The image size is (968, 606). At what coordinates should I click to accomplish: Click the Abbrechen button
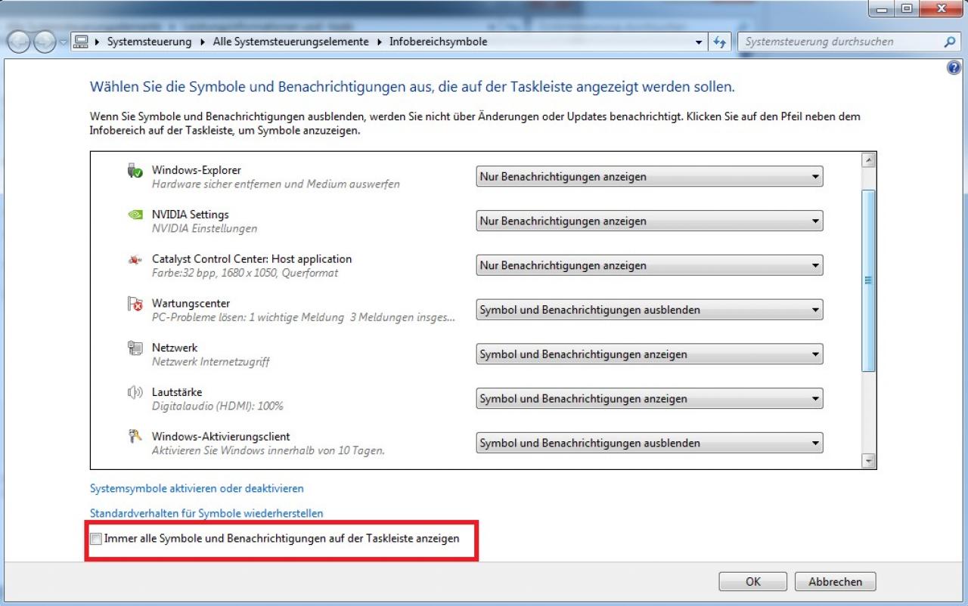pyautogui.click(x=835, y=582)
